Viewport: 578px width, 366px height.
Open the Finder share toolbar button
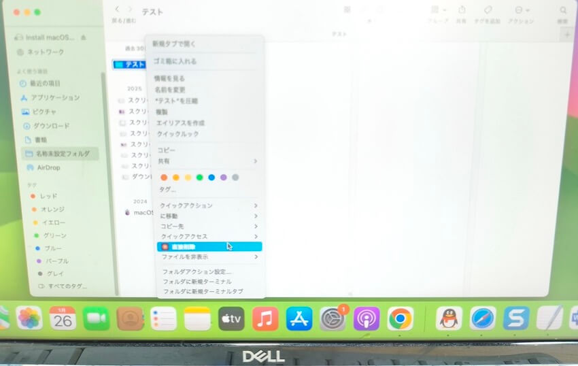click(462, 10)
